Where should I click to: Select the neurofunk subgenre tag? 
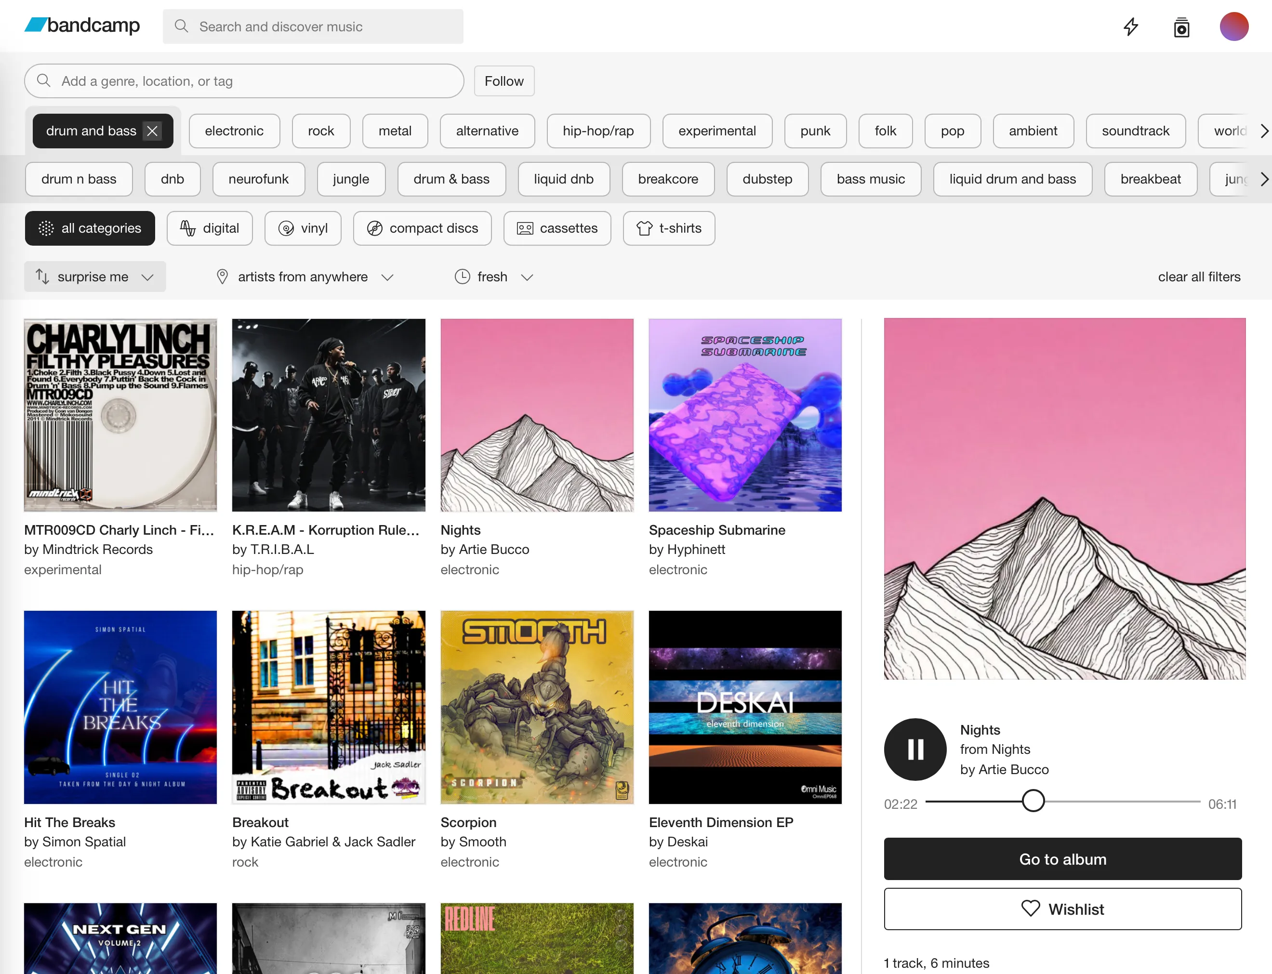(x=258, y=179)
